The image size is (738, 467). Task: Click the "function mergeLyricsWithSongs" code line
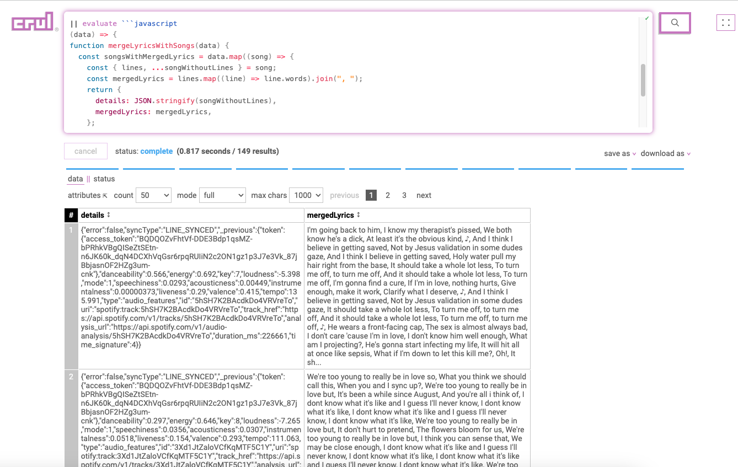(149, 46)
